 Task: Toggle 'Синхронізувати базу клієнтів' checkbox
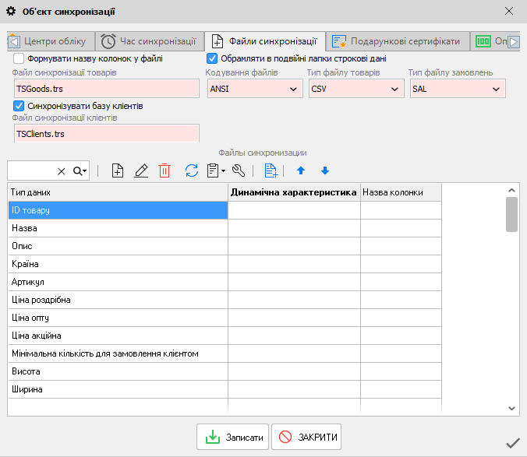point(19,105)
